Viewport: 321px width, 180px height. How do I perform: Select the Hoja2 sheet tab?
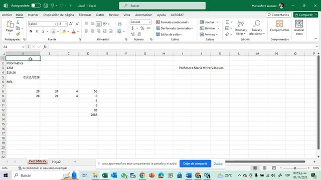[56, 161]
